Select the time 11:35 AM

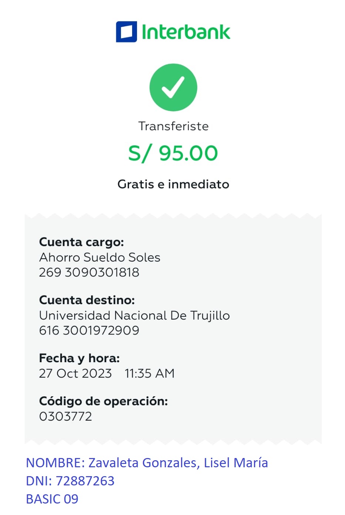pyautogui.click(x=150, y=373)
